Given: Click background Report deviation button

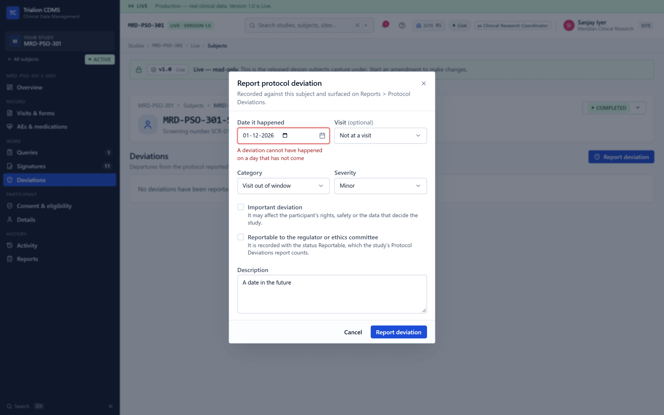Looking at the screenshot, I should [x=621, y=157].
